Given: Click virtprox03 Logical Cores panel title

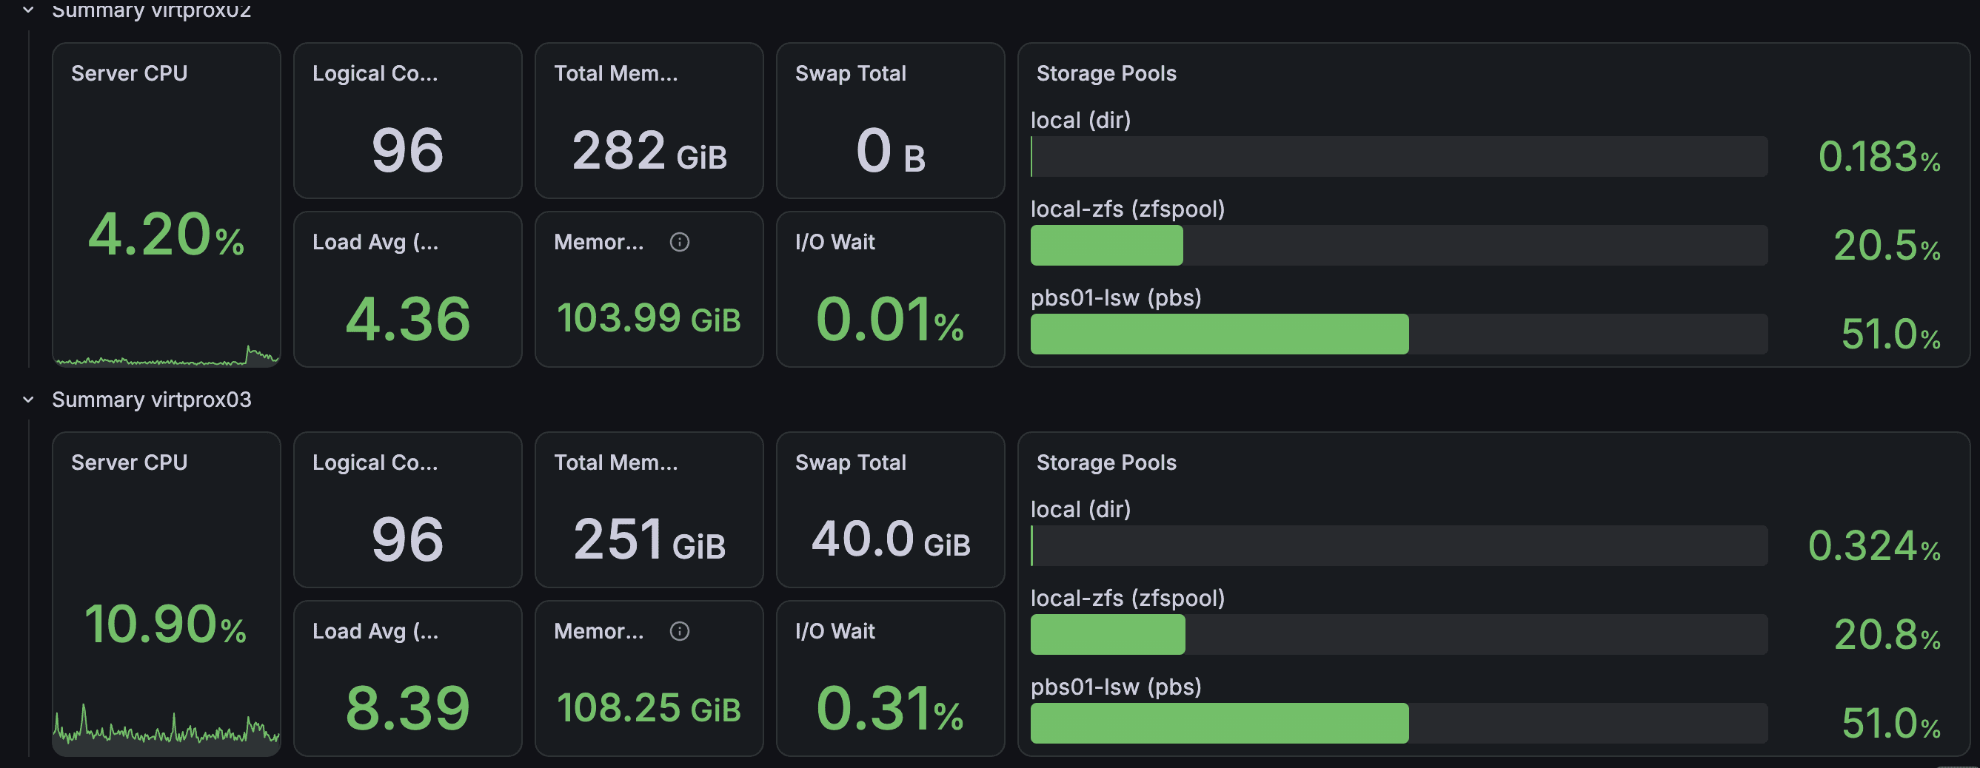Looking at the screenshot, I should 375,462.
